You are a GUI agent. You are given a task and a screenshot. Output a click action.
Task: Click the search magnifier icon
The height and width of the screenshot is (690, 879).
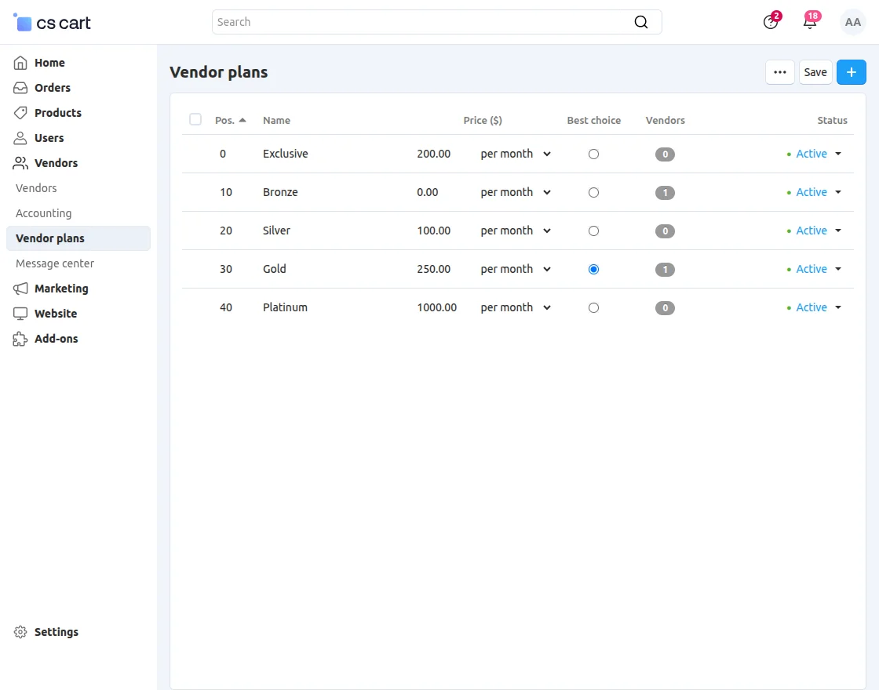point(640,22)
